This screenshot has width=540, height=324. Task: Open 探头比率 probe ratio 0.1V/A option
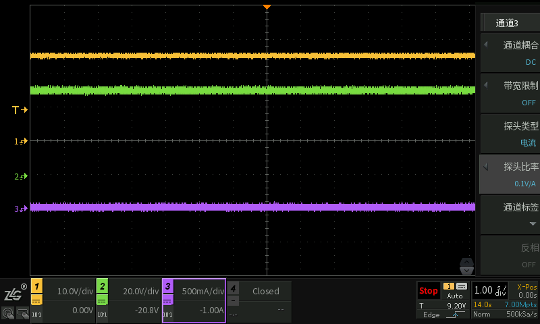tap(510, 175)
